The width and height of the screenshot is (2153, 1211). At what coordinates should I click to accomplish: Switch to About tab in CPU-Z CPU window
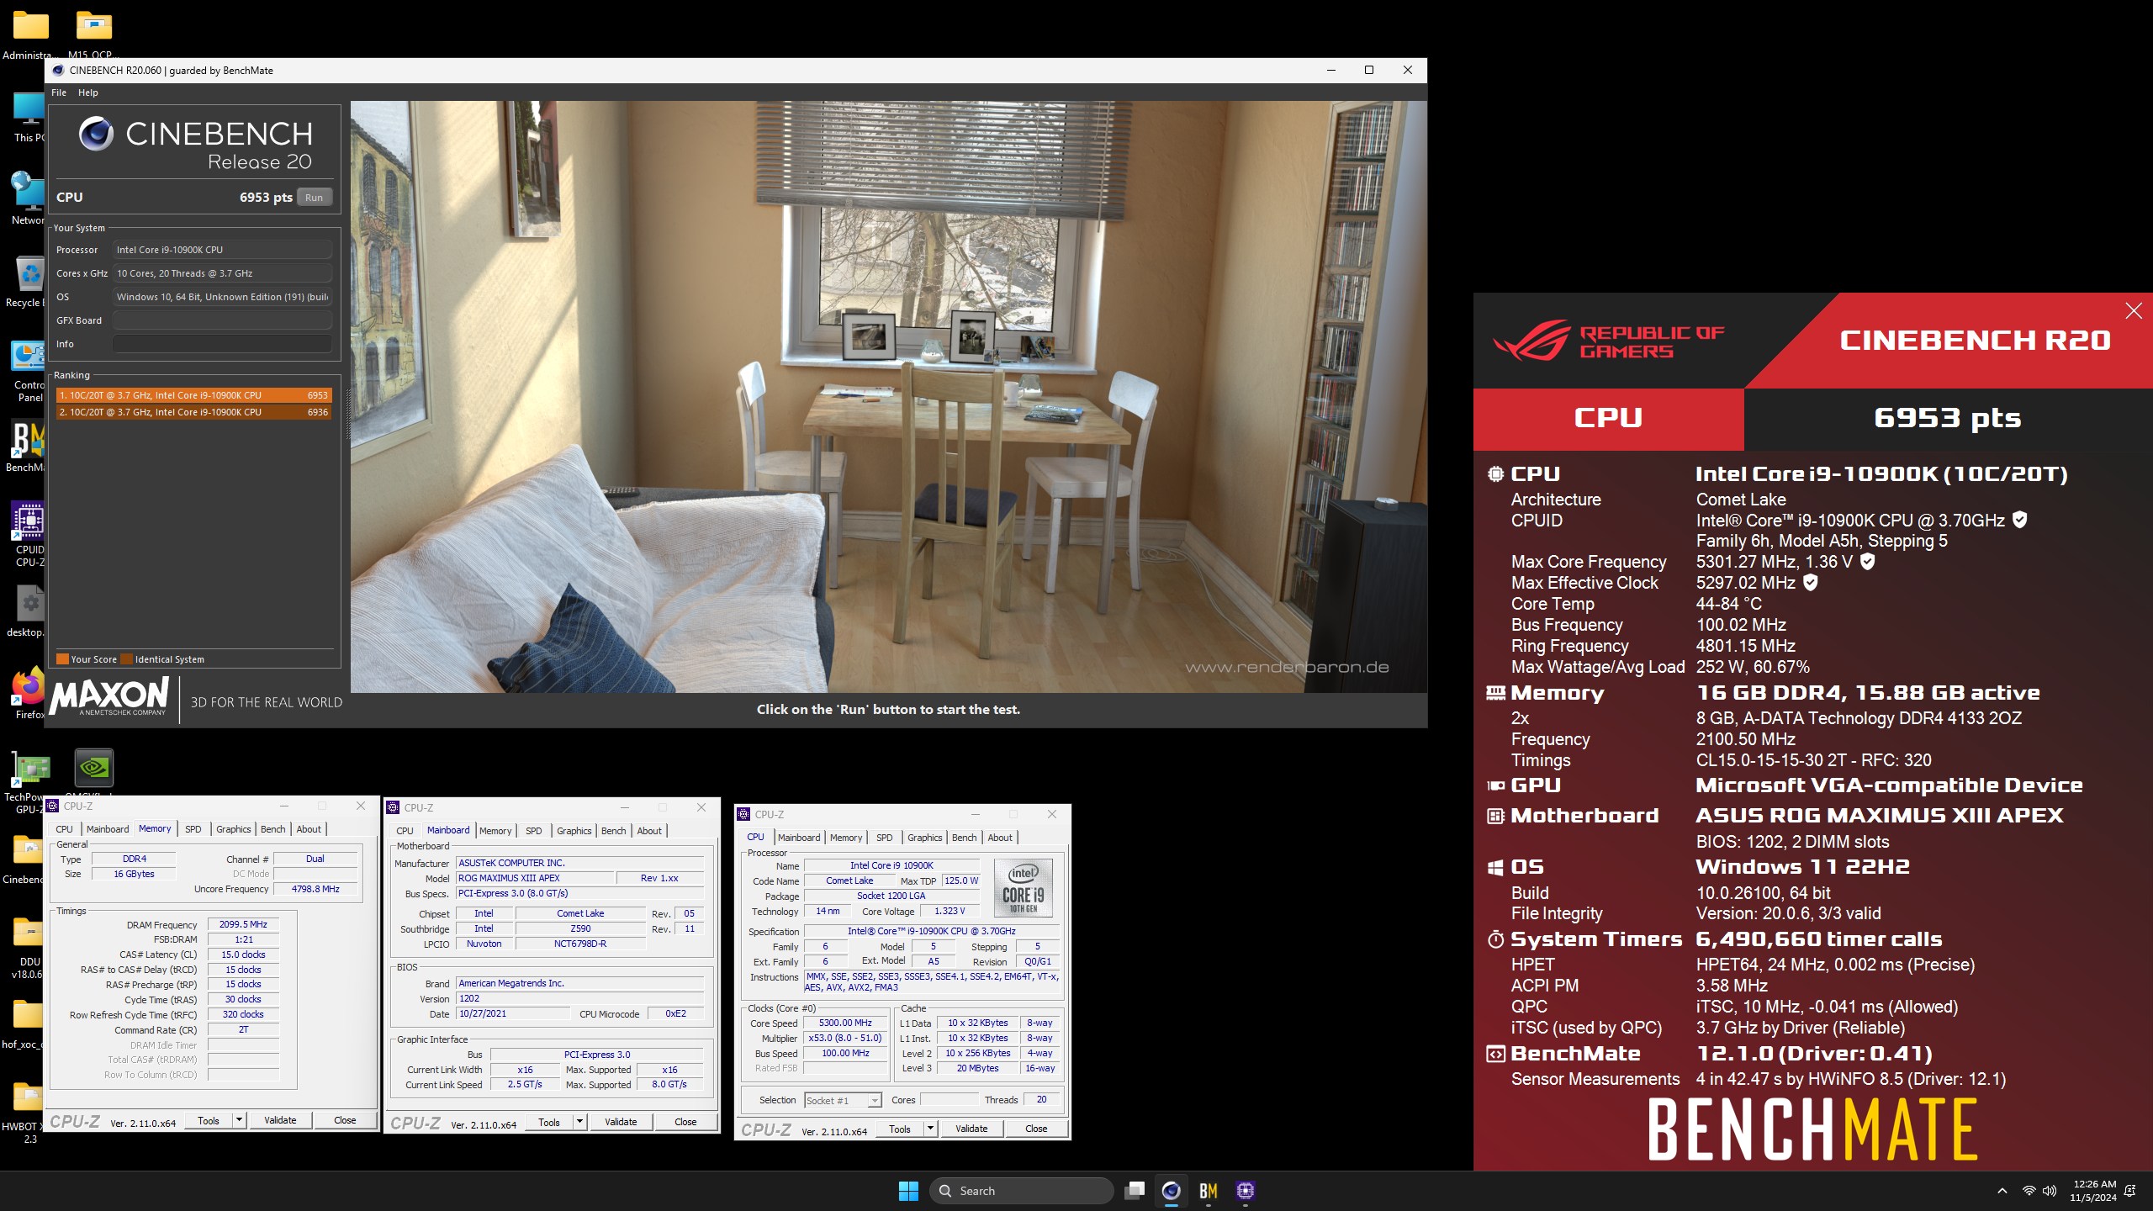click(x=1000, y=838)
